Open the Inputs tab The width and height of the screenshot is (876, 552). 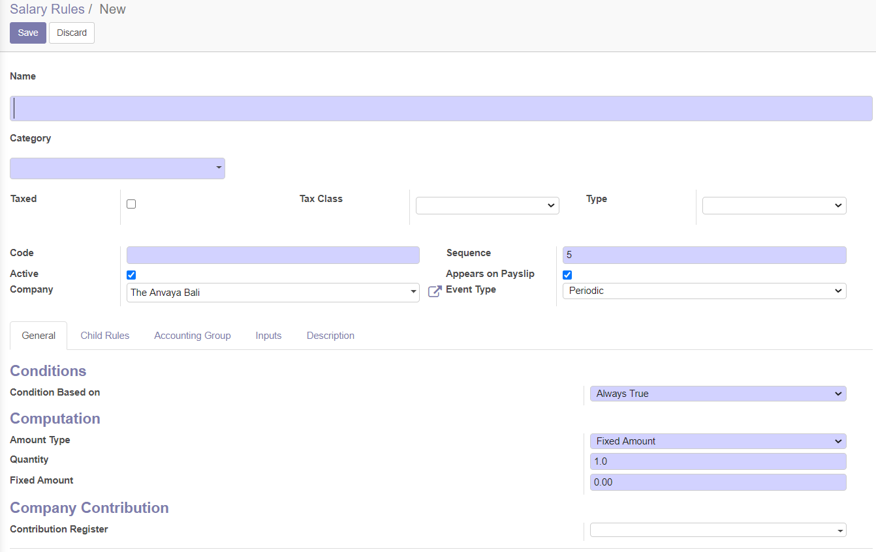[x=268, y=336]
